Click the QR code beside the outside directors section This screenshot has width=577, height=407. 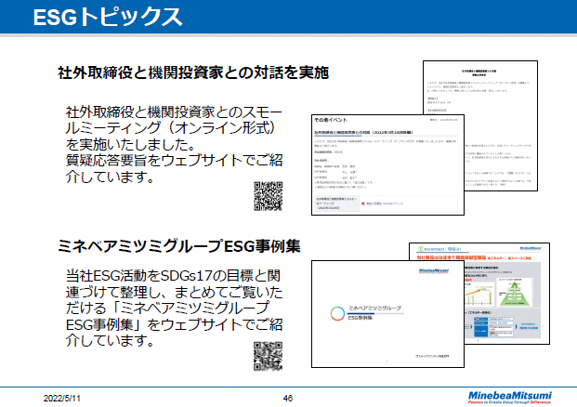tap(269, 196)
